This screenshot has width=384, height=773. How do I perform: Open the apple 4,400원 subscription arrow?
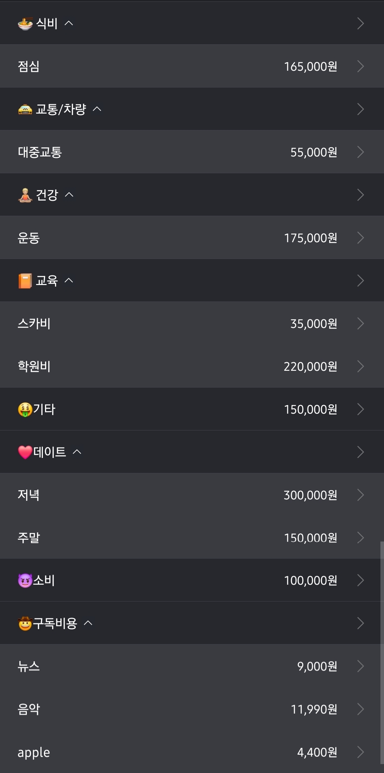(x=360, y=752)
